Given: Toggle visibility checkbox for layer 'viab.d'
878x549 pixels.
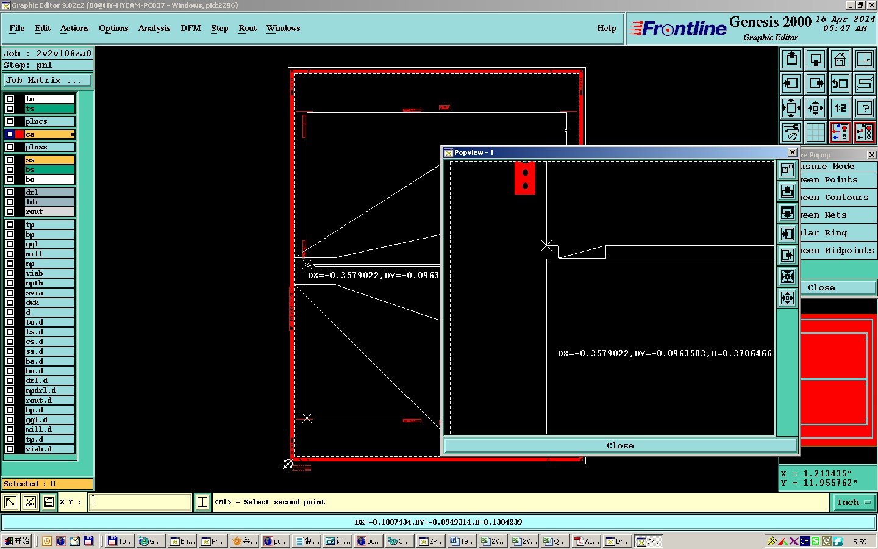Looking at the screenshot, I should [x=10, y=449].
